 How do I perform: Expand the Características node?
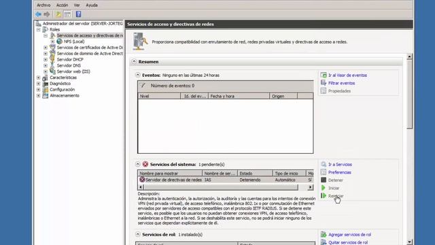[38, 78]
